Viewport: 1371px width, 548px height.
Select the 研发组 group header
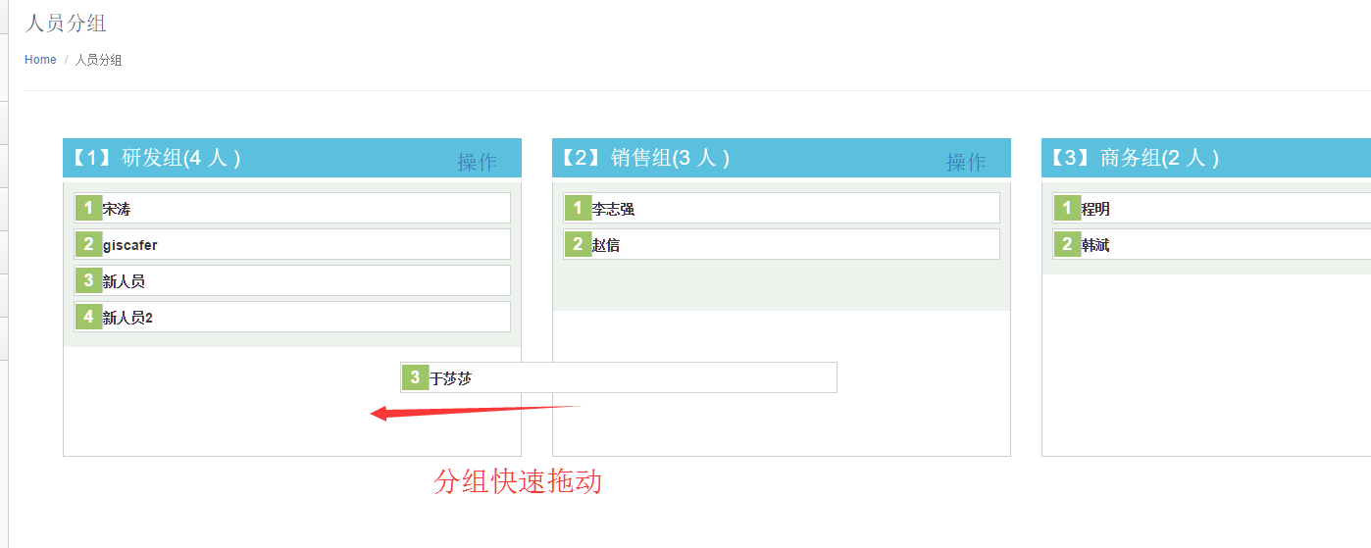[x=292, y=158]
